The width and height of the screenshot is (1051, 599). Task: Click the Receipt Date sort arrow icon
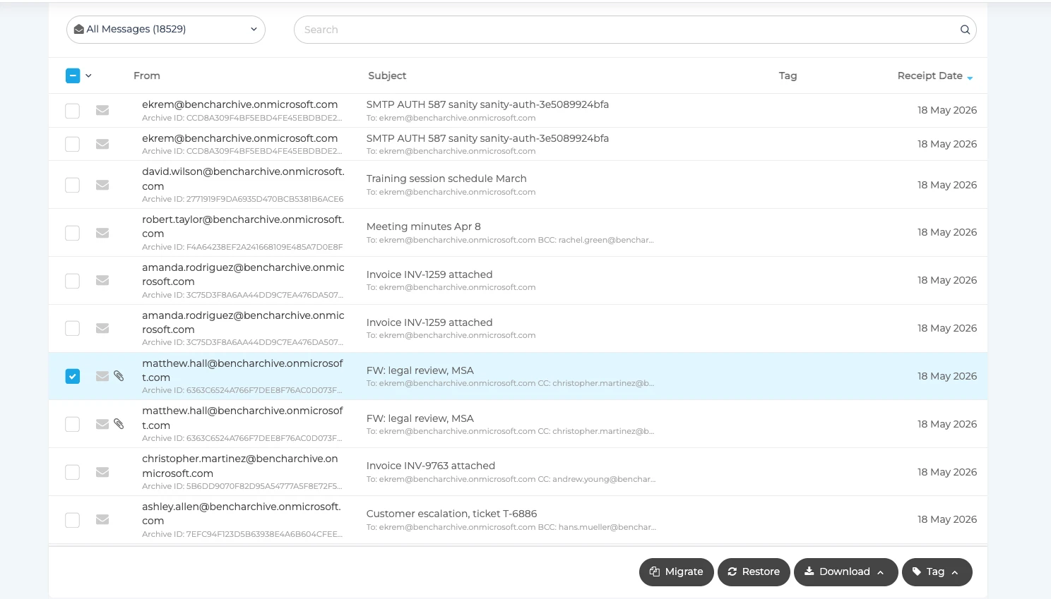click(970, 78)
